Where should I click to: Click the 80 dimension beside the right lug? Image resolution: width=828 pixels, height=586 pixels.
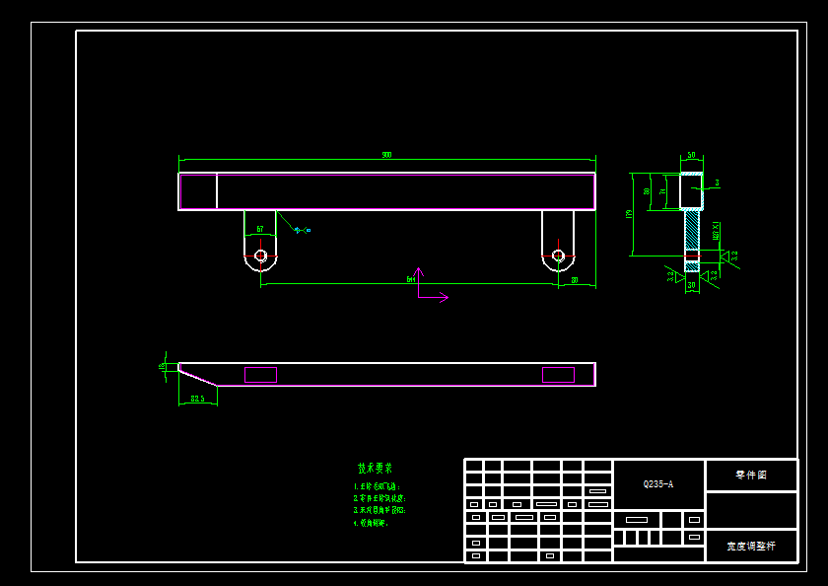(575, 280)
